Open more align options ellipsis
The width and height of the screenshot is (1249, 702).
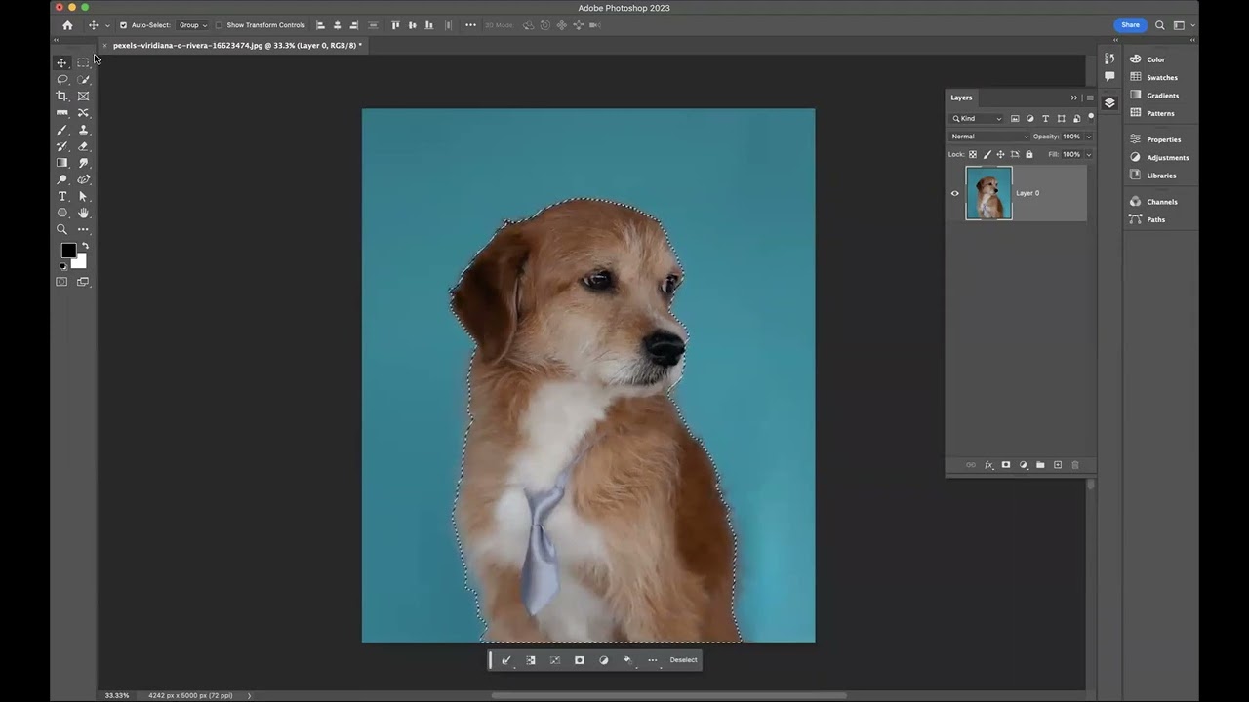(x=470, y=25)
